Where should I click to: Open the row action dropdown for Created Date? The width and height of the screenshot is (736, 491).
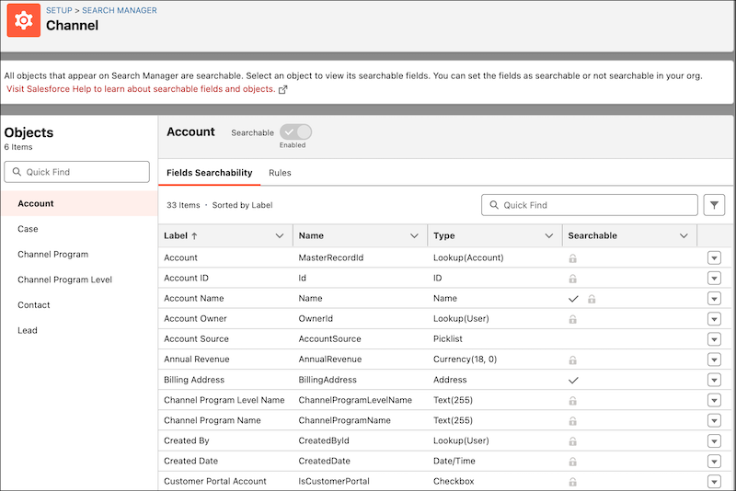(x=714, y=462)
